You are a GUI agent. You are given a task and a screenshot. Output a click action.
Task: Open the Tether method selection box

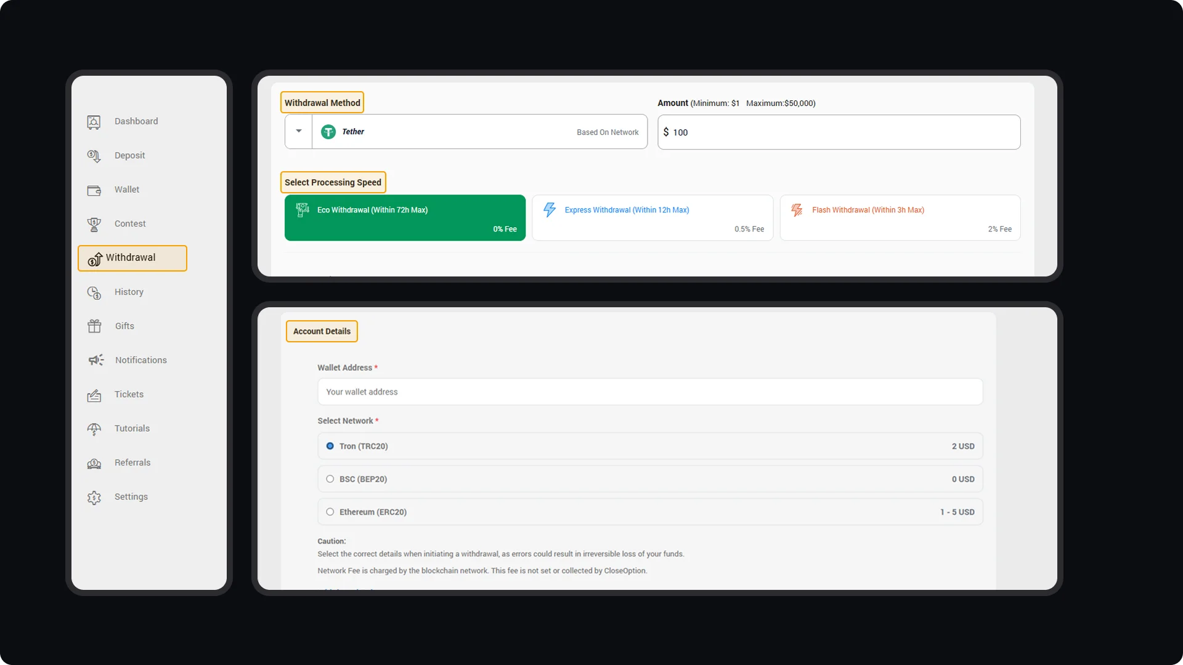tap(479, 132)
